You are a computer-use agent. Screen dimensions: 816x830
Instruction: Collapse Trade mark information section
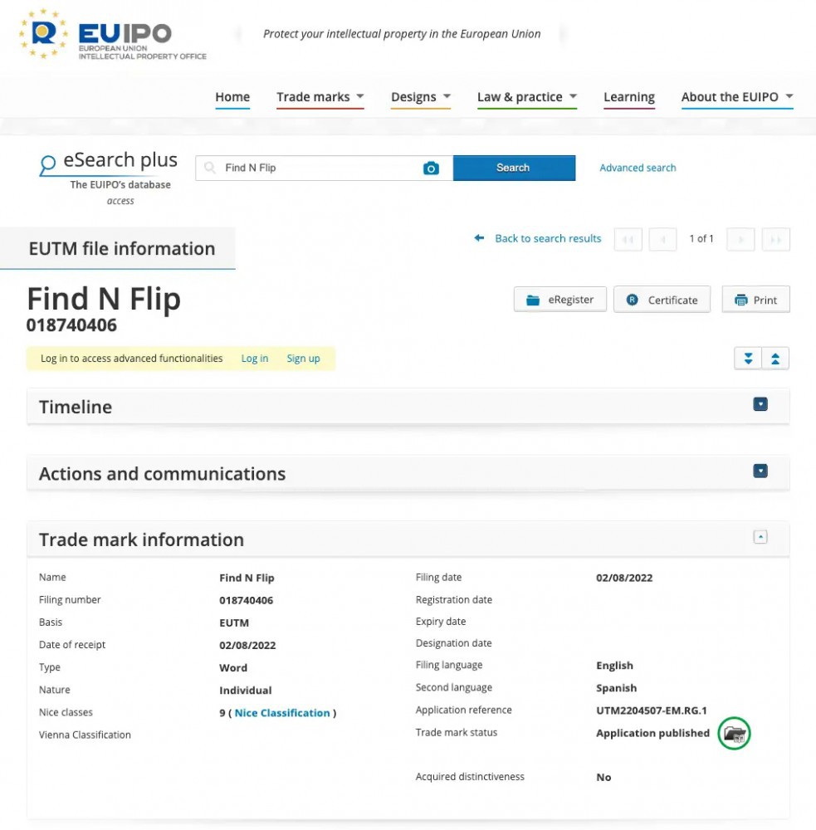tap(760, 537)
